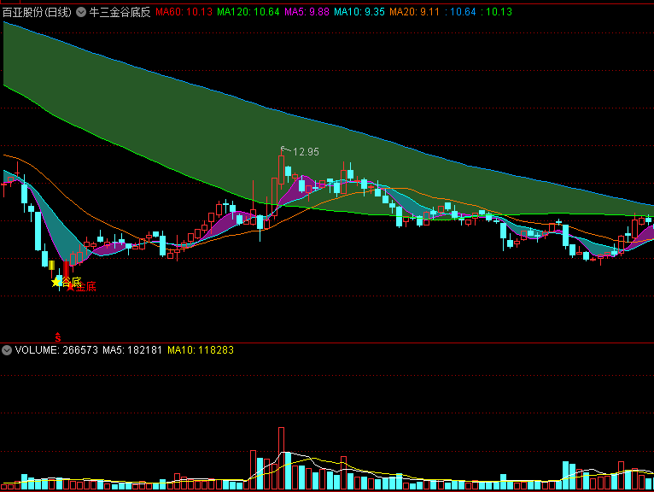Click the VOLUME: 266573 readout
Viewport: 654px width, 492px height.
tap(56, 350)
